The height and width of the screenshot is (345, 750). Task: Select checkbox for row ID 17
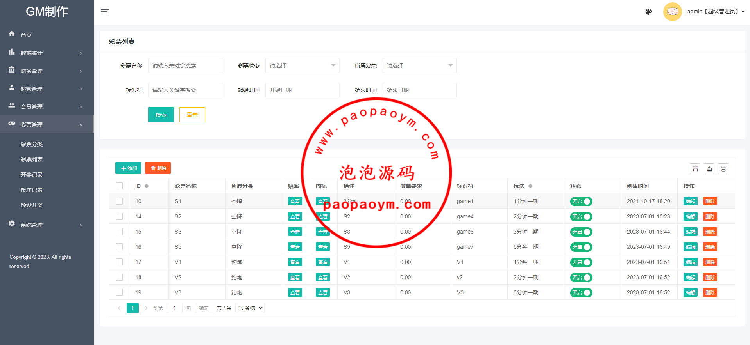coord(119,262)
